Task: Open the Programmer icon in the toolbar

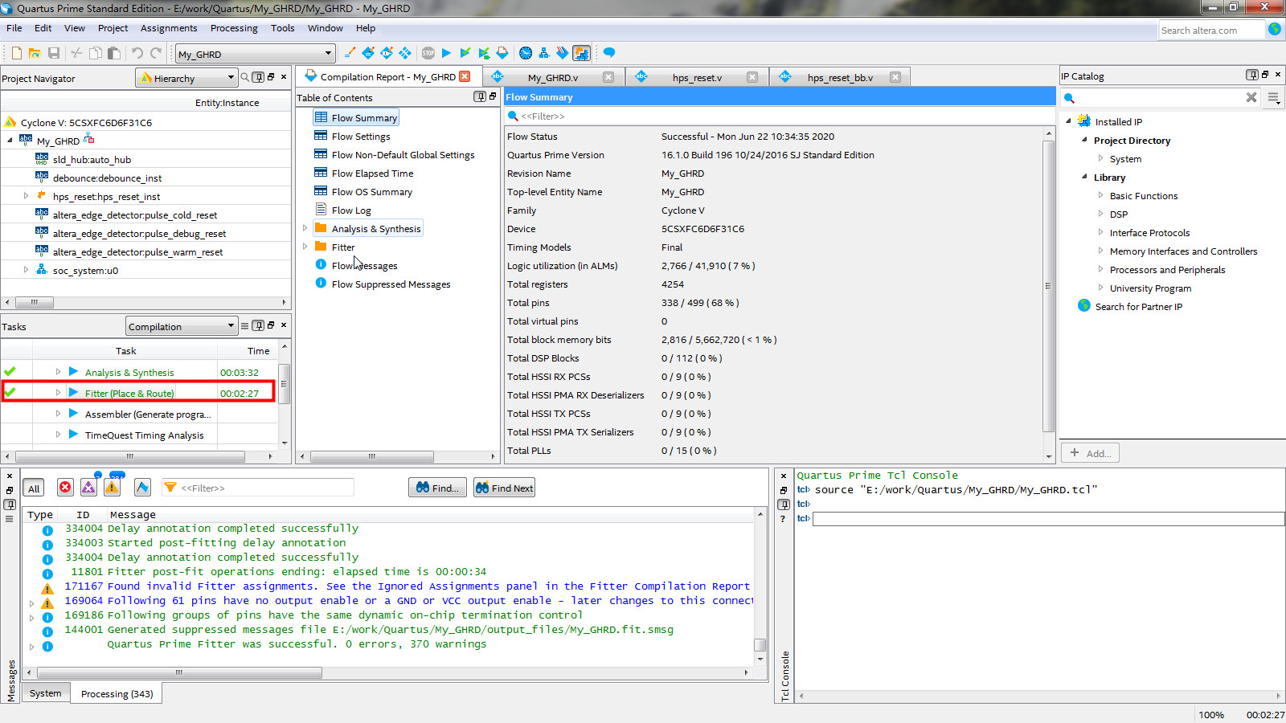Action: (x=563, y=53)
